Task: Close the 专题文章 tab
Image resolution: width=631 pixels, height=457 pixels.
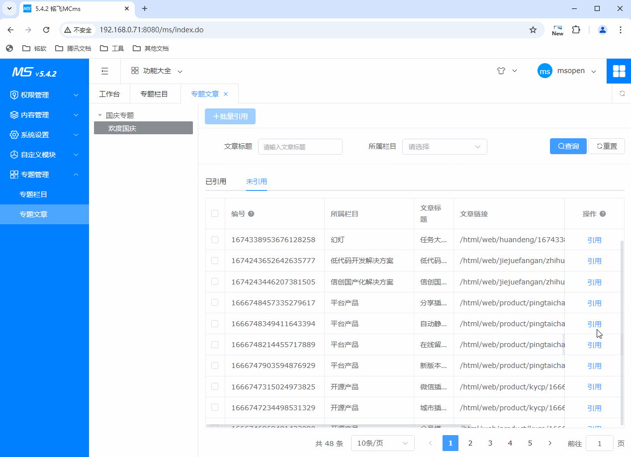Action: tap(226, 94)
